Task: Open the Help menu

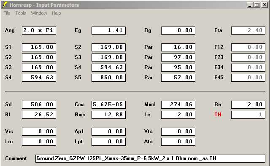Action: 56,13
